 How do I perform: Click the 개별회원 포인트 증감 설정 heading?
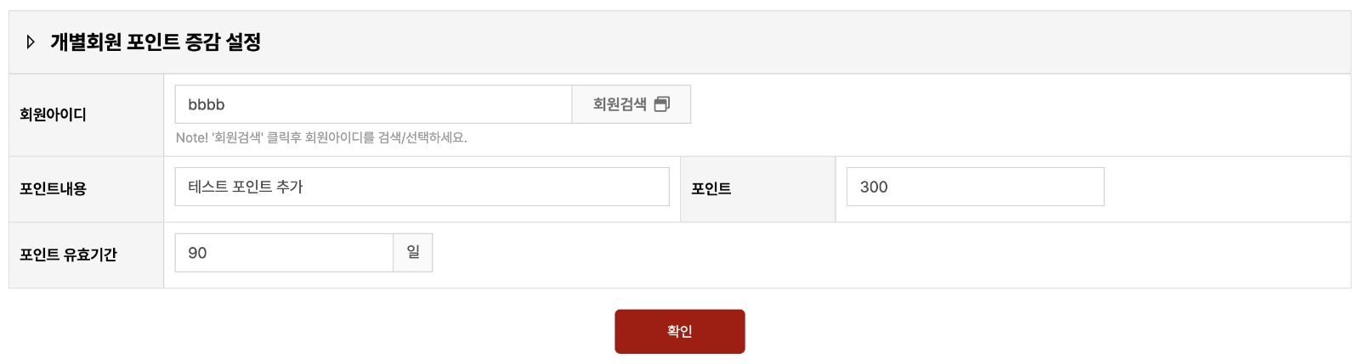pyautogui.click(x=156, y=42)
